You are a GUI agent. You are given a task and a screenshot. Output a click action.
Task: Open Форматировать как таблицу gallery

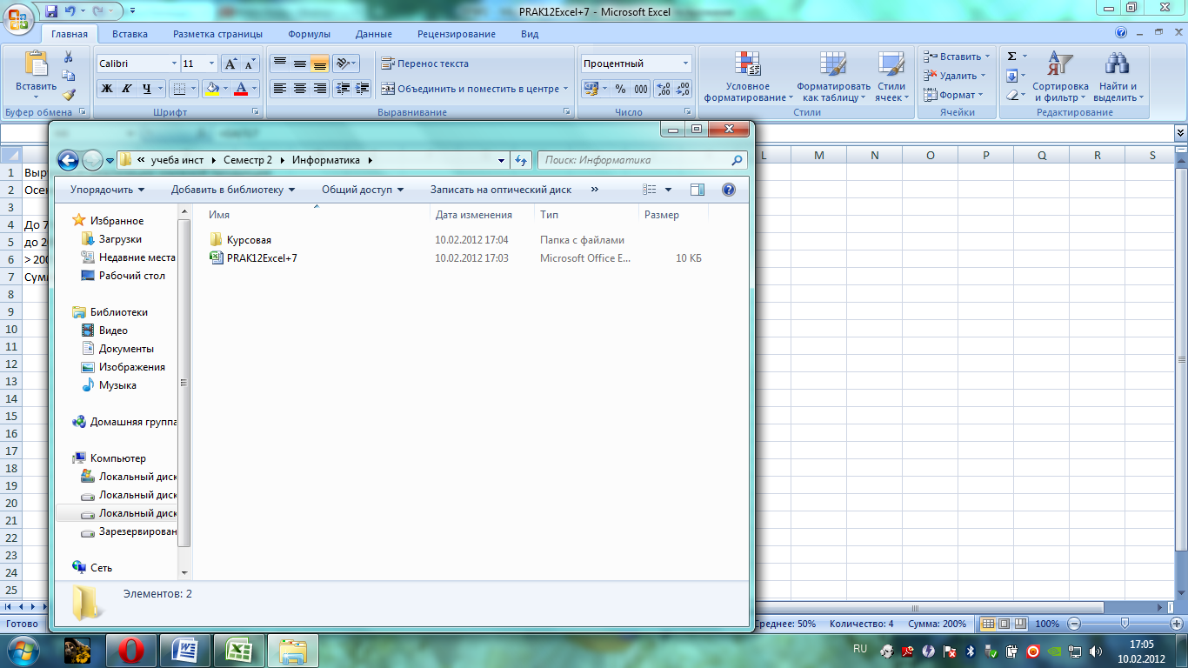833,77
